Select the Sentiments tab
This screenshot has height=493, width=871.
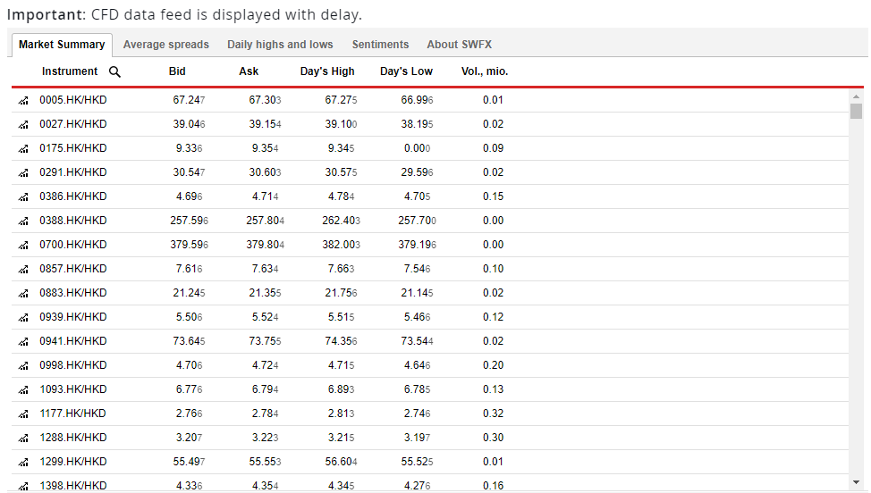click(380, 45)
